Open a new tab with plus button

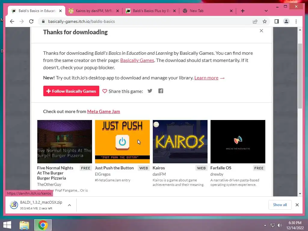243,11
